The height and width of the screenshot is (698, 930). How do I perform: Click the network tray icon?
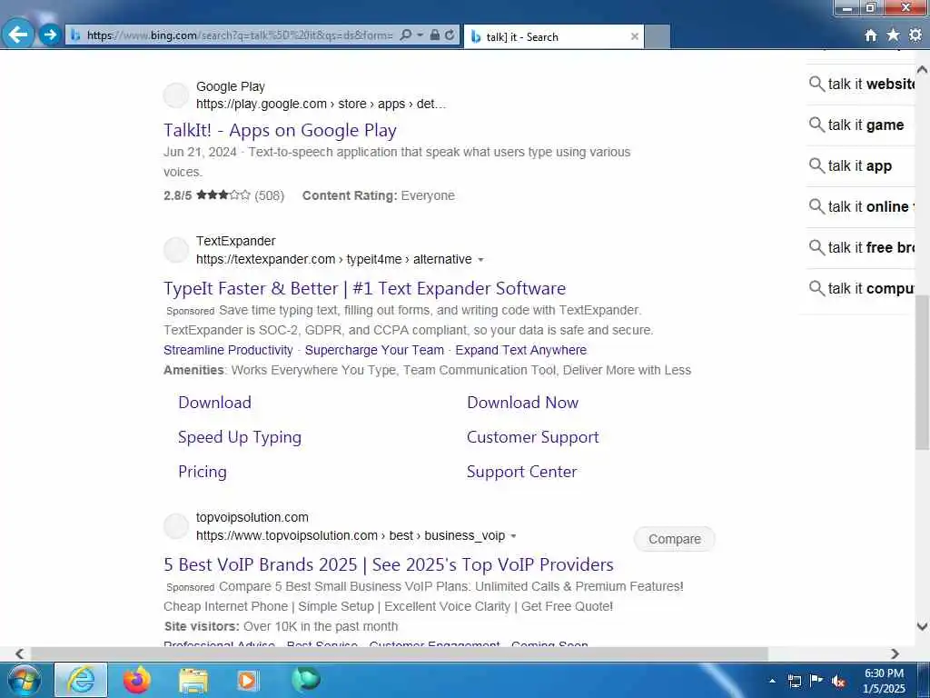tap(795, 682)
